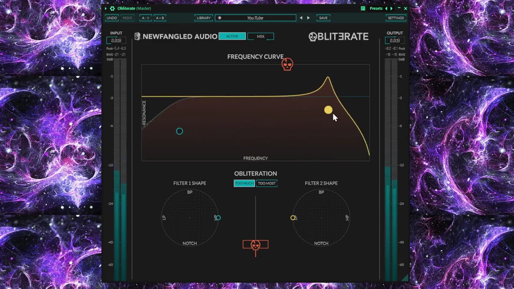The height and width of the screenshot is (289, 514).
Task: Go to the next host preset with the right arrow
Action: [392, 8]
